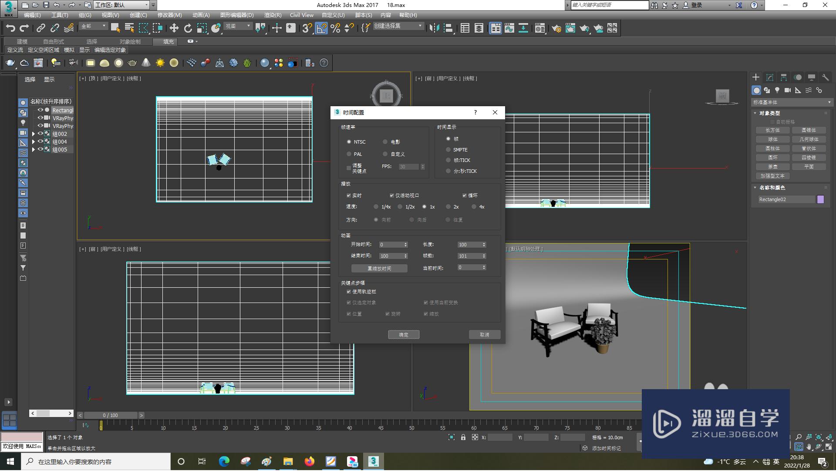Screen dimensions: 836x471
Task: Open Select by Name list tool
Action: point(129,28)
